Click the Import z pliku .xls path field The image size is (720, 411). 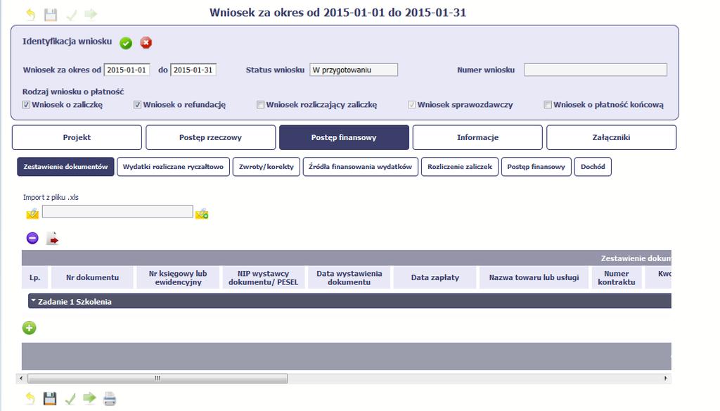(x=117, y=211)
